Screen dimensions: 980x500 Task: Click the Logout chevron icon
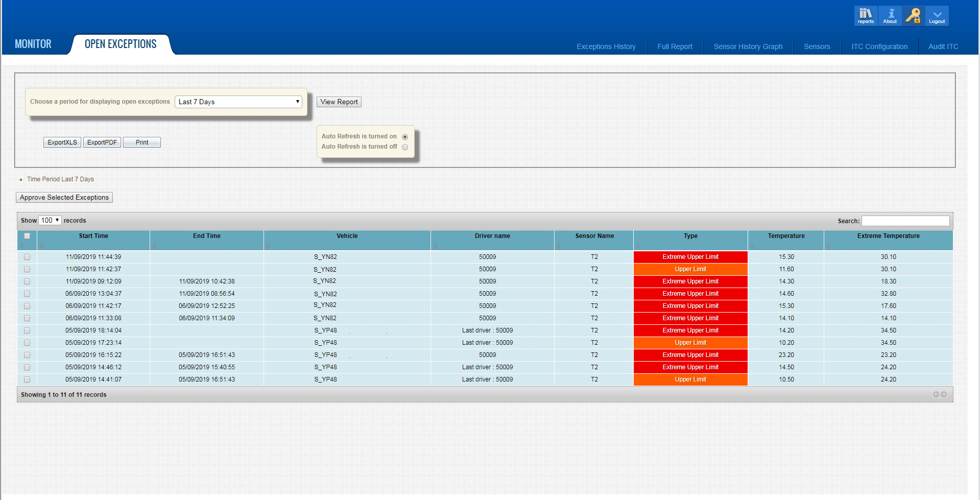click(x=937, y=15)
